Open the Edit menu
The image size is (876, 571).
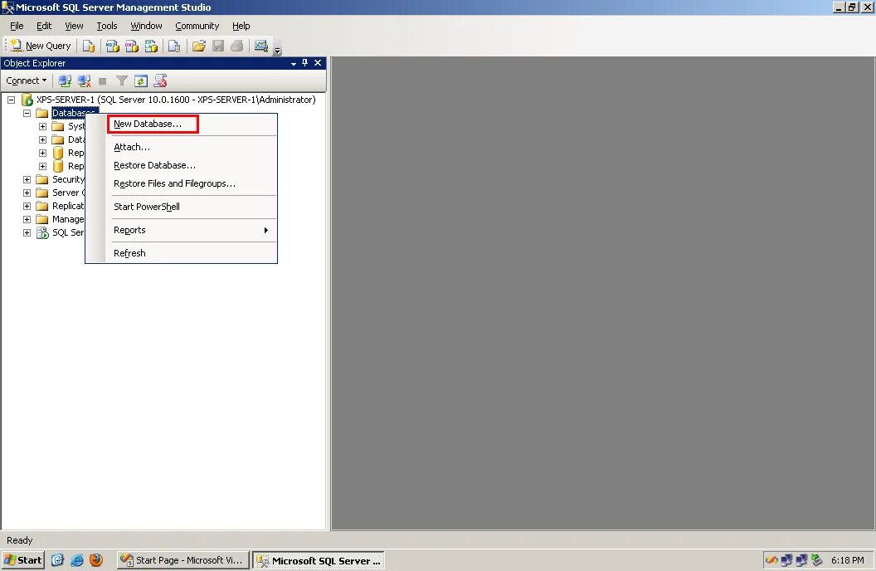[44, 26]
